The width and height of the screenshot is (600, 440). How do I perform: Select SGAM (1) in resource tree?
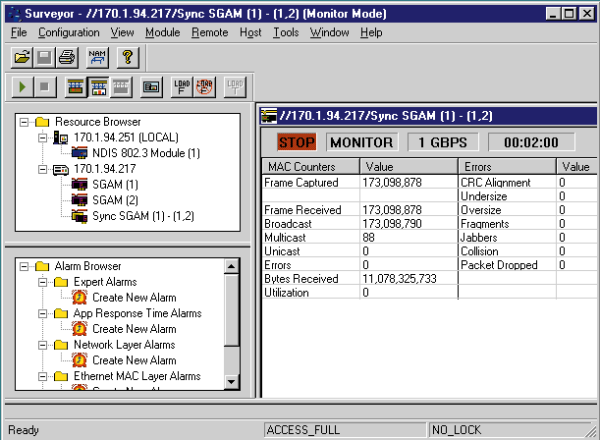pyautogui.click(x=115, y=185)
